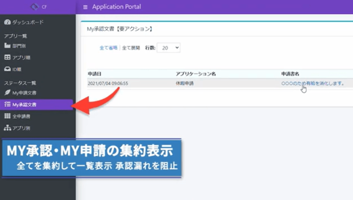Click the ID順 inbox icon
This screenshot has width=353, height=200.
[x=7, y=69]
